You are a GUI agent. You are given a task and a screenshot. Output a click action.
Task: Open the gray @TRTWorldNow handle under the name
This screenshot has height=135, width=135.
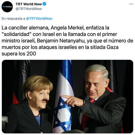[29, 9]
